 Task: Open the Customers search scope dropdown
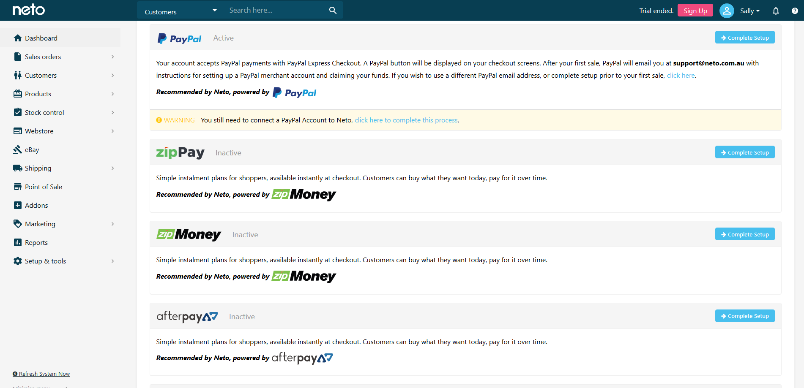click(180, 11)
